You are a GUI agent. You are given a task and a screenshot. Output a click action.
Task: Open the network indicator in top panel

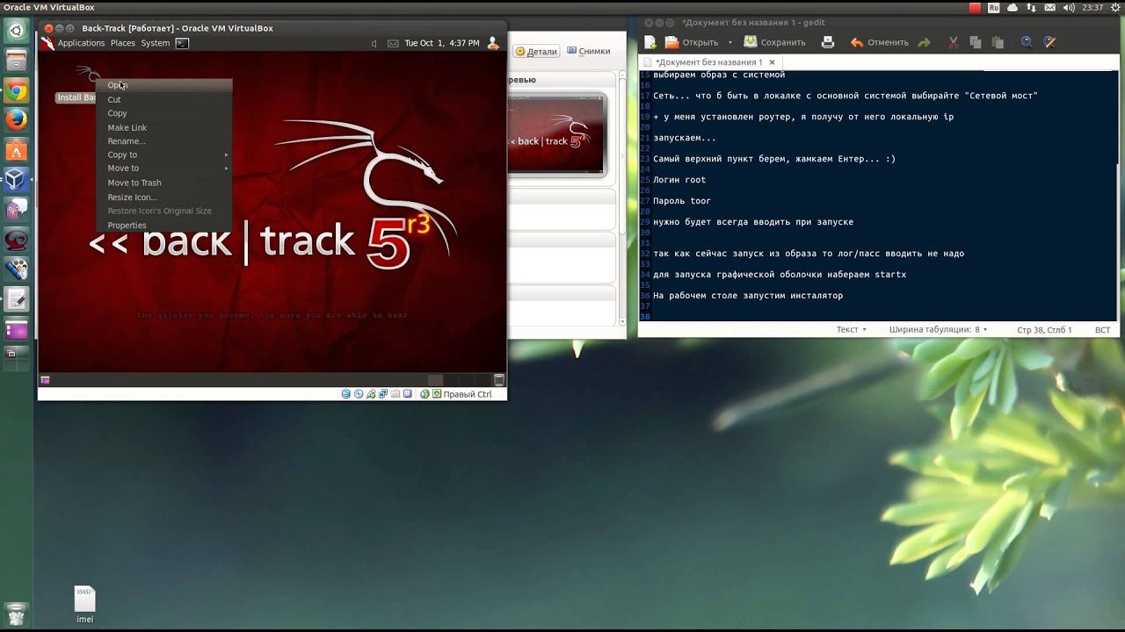coord(1029,7)
